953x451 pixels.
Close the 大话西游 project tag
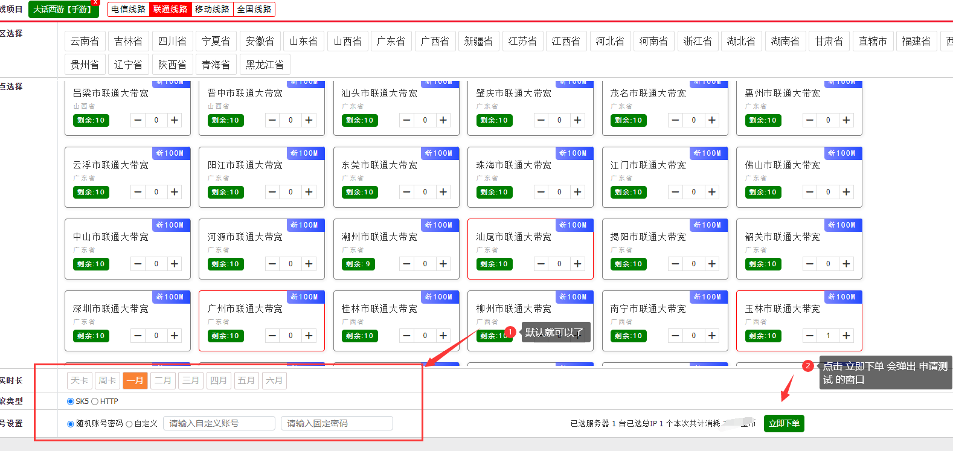tap(95, 2)
